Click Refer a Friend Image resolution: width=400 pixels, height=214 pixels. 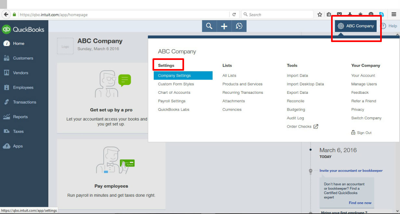pyautogui.click(x=364, y=101)
